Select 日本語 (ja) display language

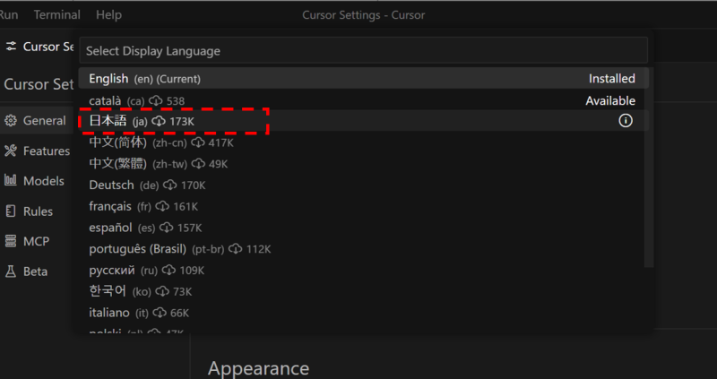(x=364, y=121)
